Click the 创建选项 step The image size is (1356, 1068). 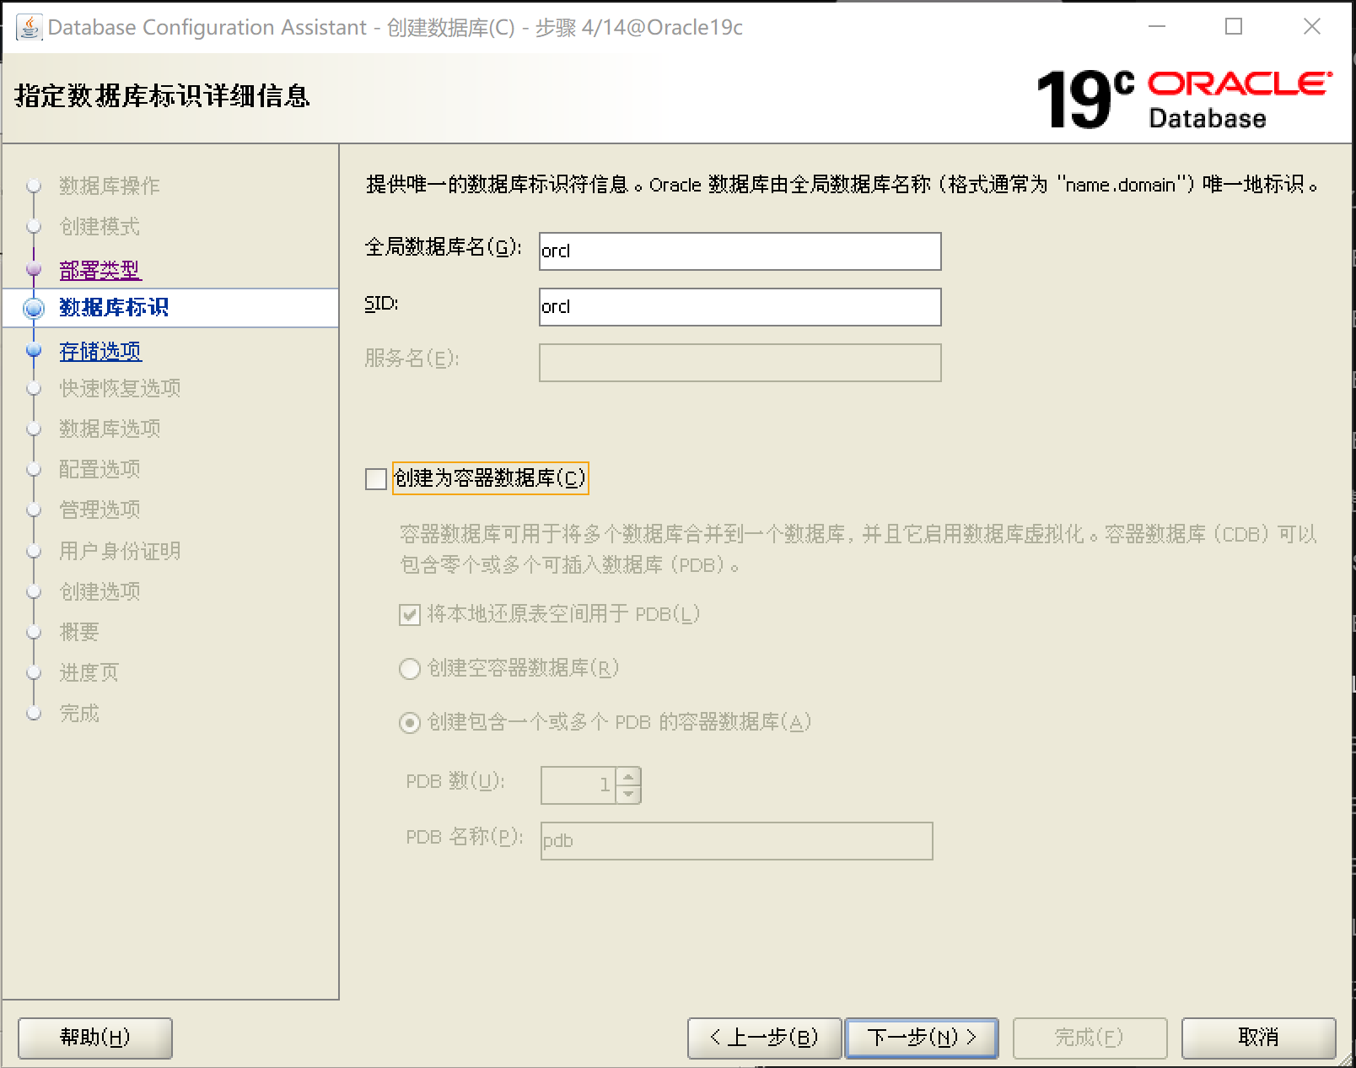[100, 591]
